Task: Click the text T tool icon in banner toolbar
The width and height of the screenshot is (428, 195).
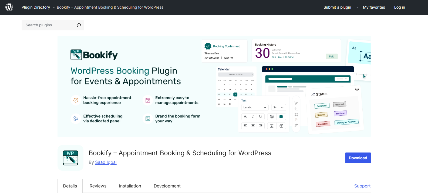Action: point(296,120)
